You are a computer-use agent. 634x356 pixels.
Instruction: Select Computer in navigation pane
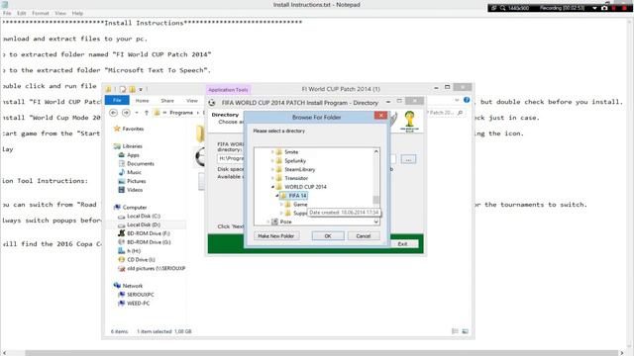pos(135,207)
